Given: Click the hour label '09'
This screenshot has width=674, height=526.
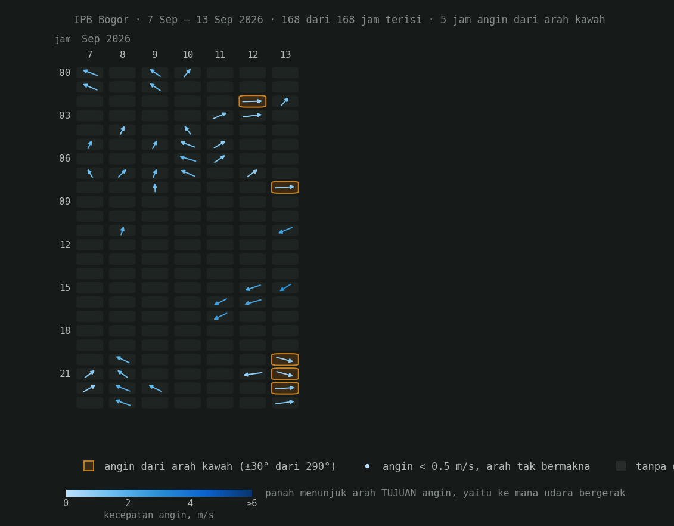Looking at the screenshot, I should [65, 202].
